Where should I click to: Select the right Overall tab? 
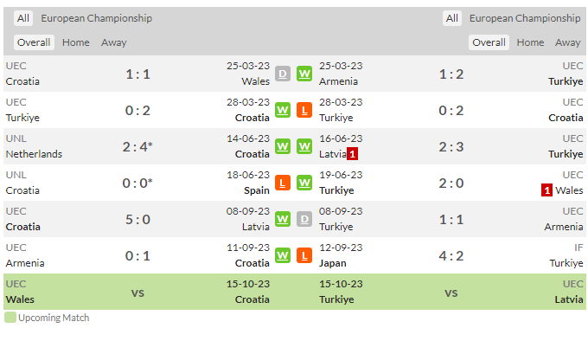(489, 42)
